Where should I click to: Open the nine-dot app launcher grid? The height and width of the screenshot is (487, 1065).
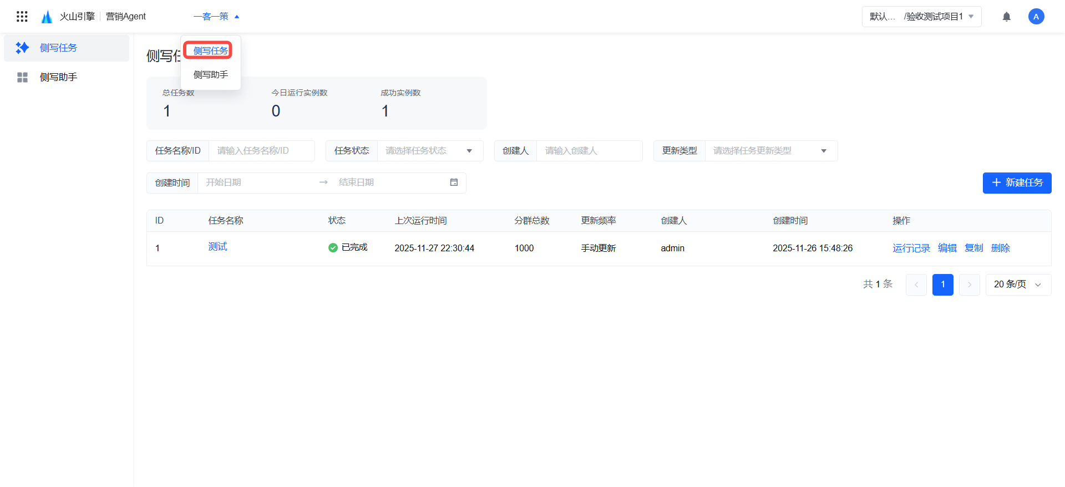pyautogui.click(x=22, y=17)
